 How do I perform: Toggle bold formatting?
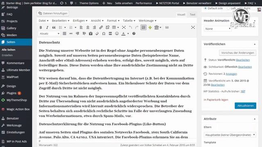[x=41, y=27]
